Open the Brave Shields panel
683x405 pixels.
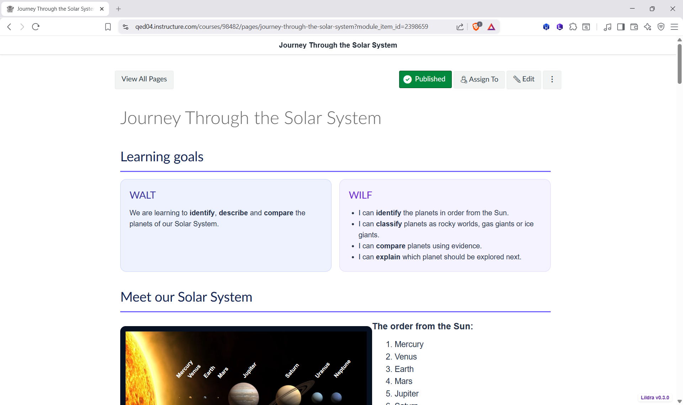476,27
